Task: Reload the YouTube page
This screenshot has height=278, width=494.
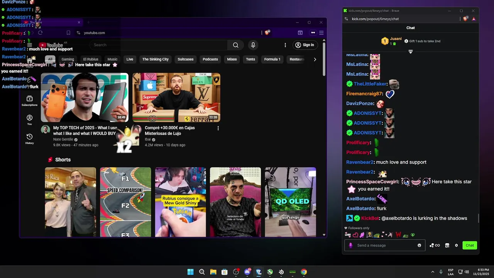Action: (40, 33)
